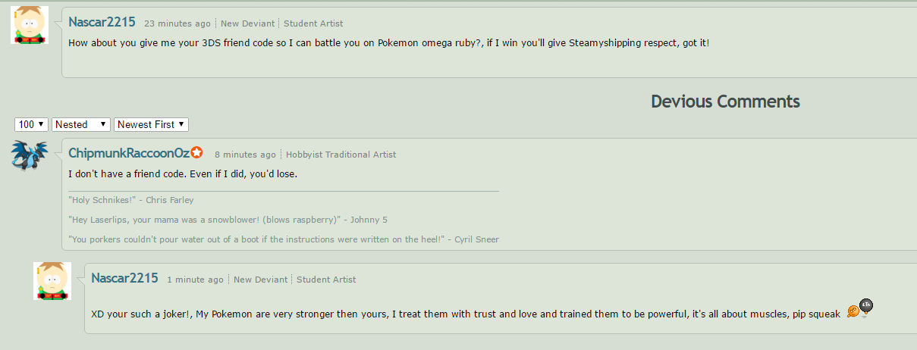
Task: Click the "23 minutes ago" timestamp
Action: pyautogui.click(x=177, y=23)
